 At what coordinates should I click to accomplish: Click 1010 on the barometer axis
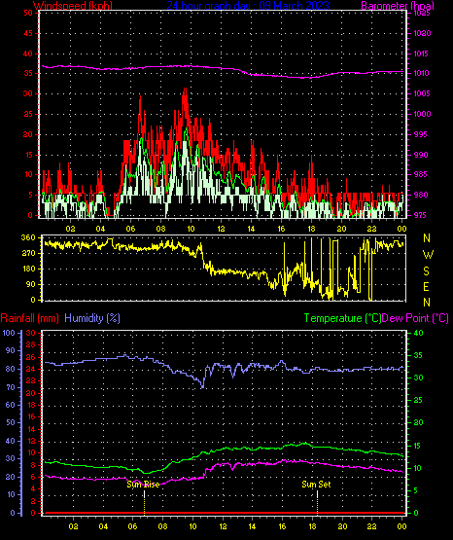(422, 73)
